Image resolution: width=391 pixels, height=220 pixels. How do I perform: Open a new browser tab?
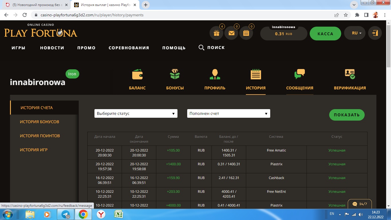click(146, 5)
